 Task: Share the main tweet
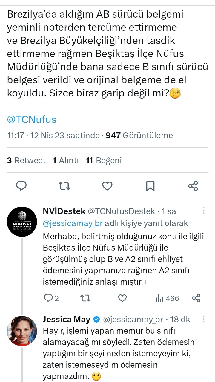(x=193, y=186)
